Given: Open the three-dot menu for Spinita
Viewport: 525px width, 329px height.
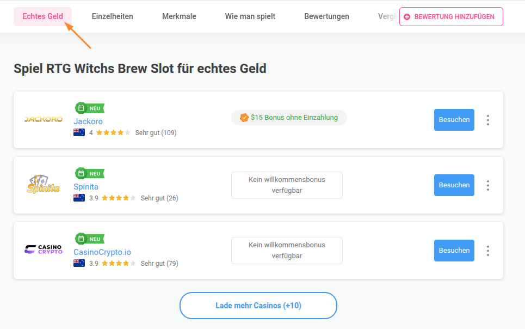Looking at the screenshot, I should pos(488,185).
